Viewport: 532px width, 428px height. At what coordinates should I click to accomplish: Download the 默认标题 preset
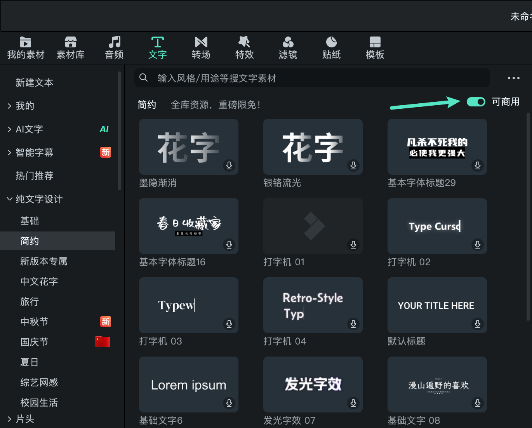[478, 324]
